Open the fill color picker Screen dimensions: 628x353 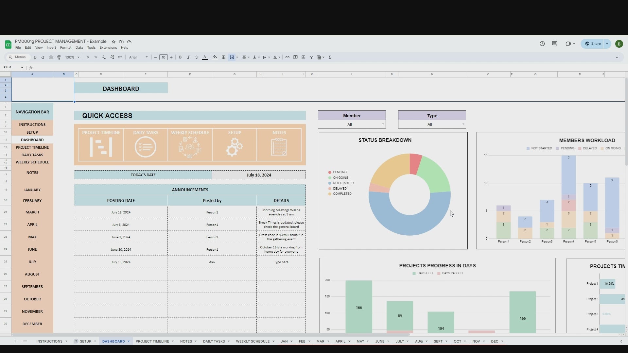pyautogui.click(x=215, y=57)
